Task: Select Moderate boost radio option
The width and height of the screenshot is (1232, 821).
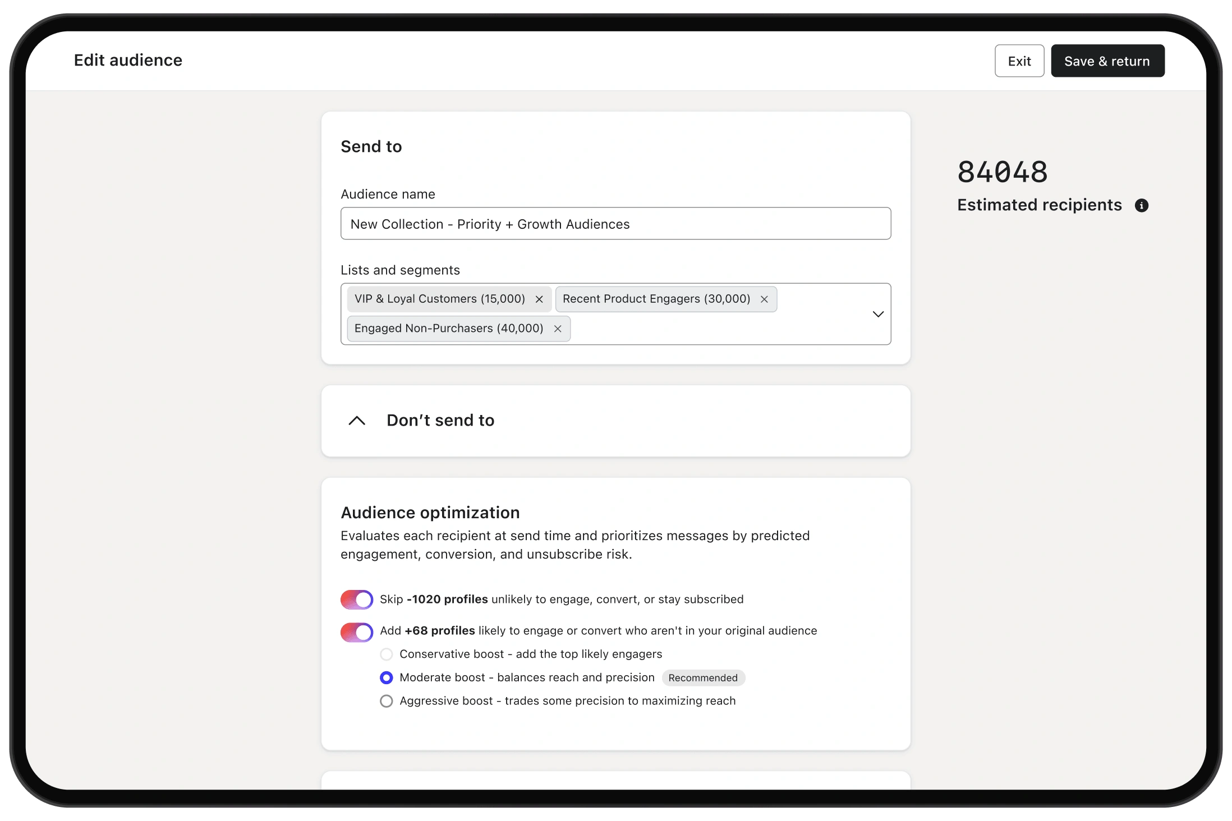Action: point(386,677)
